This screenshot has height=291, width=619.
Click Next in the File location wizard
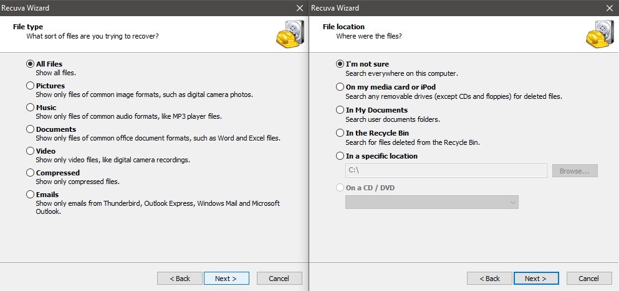536,279
